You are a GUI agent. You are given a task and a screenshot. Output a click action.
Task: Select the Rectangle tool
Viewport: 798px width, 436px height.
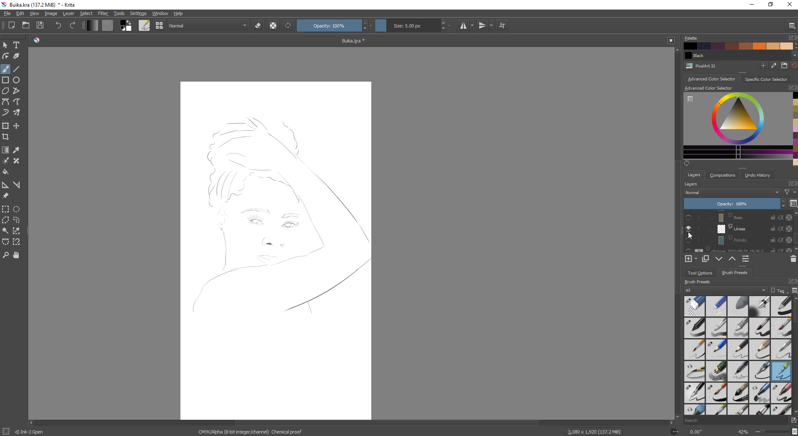pyautogui.click(x=5, y=80)
